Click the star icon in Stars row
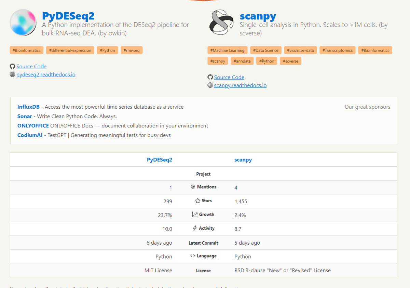Screen dimensions: 410x288 [197, 201]
